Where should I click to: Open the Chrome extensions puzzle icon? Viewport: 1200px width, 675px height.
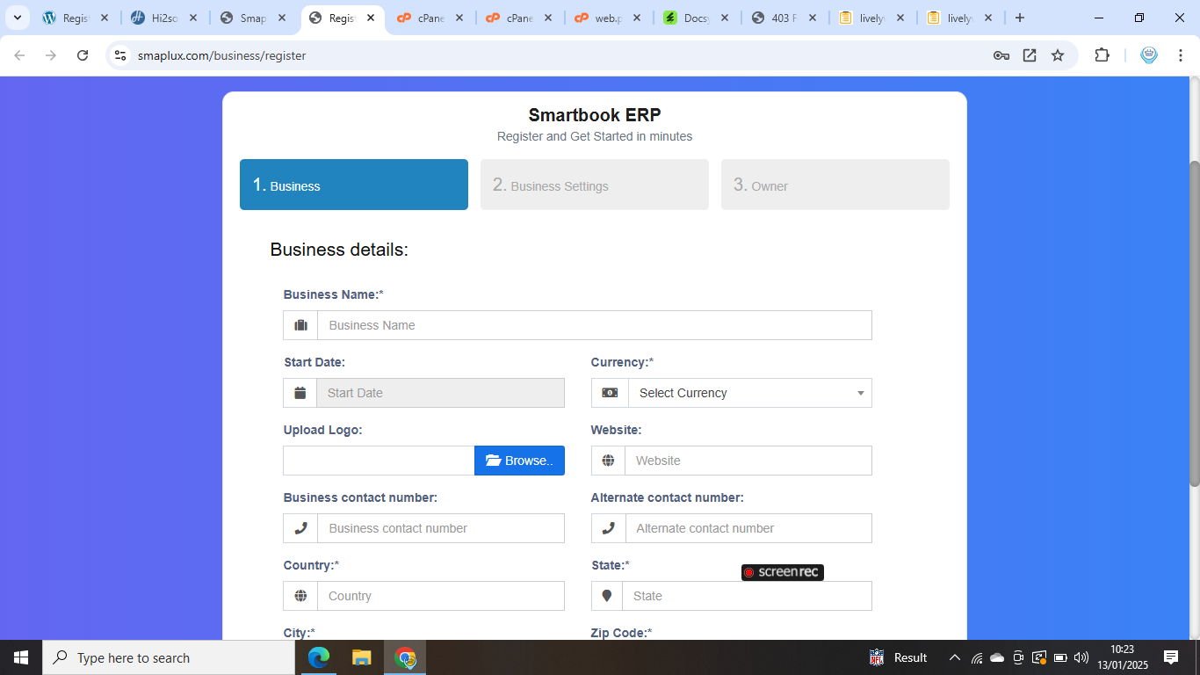pyautogui.click(x=1102, y=55)
